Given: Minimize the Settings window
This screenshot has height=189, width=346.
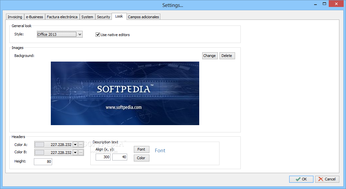Looking at the screenshot, I should pyautogui.click(x=315, y=4).
